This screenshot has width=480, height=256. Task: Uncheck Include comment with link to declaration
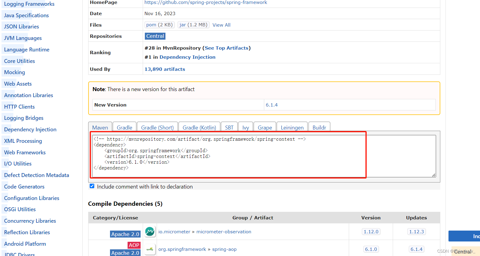tap(92, 186)
